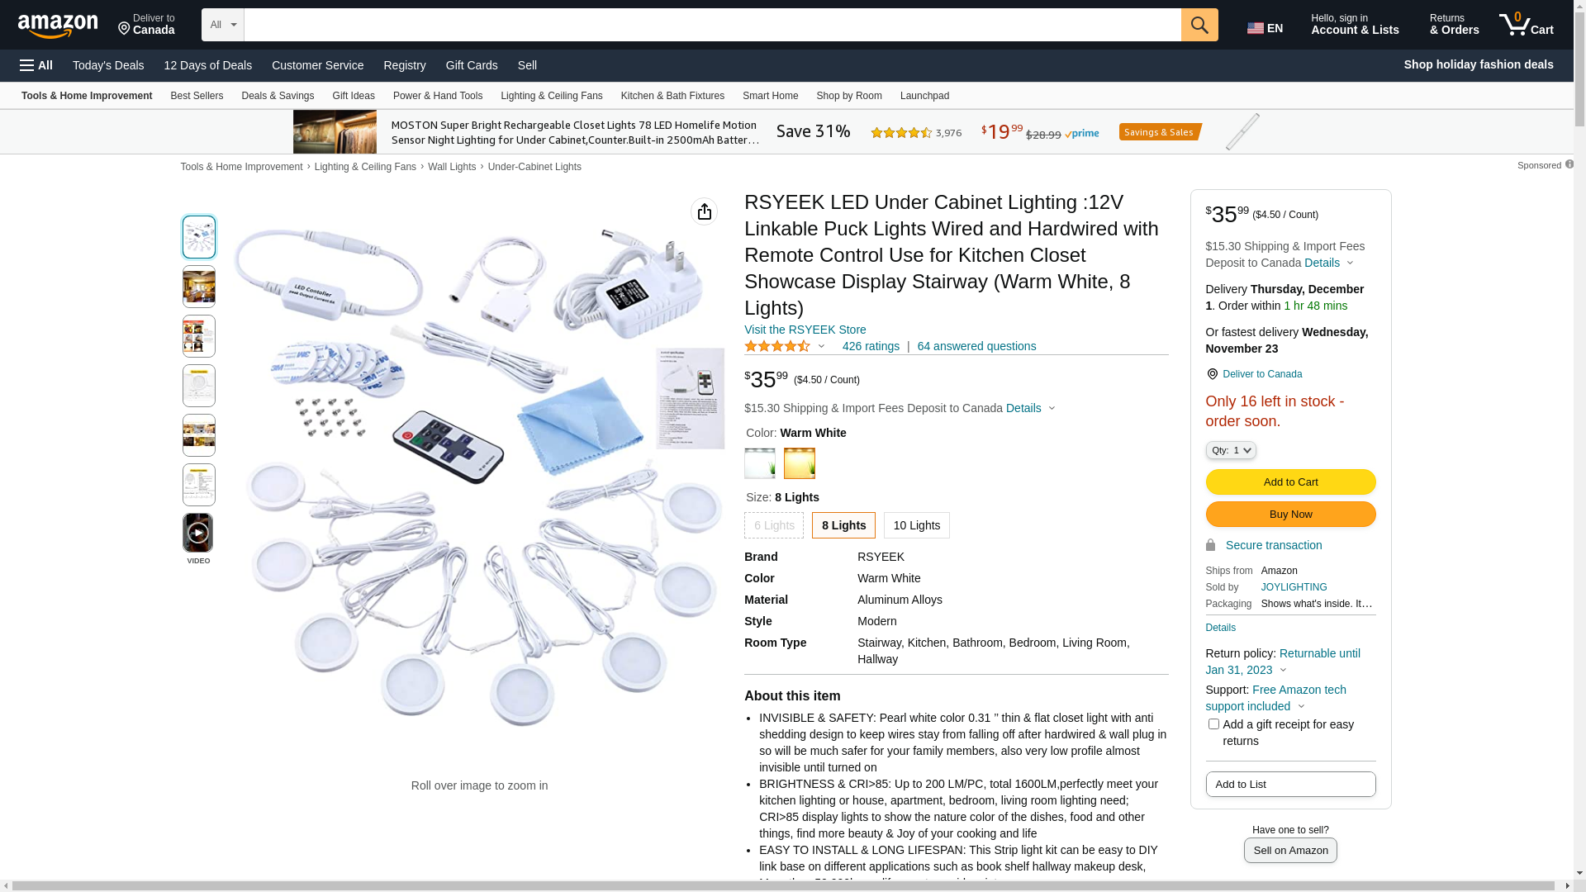Screen dimensions: 1586x892
Task: Check the gift receipt checkbox
Action: pyautogui.click(x=1213, y=724)
